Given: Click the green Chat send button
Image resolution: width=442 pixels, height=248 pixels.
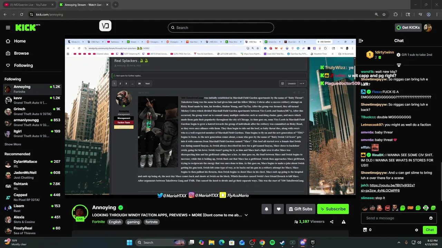Looking at the screenshot, I should [x=430, y=230].
